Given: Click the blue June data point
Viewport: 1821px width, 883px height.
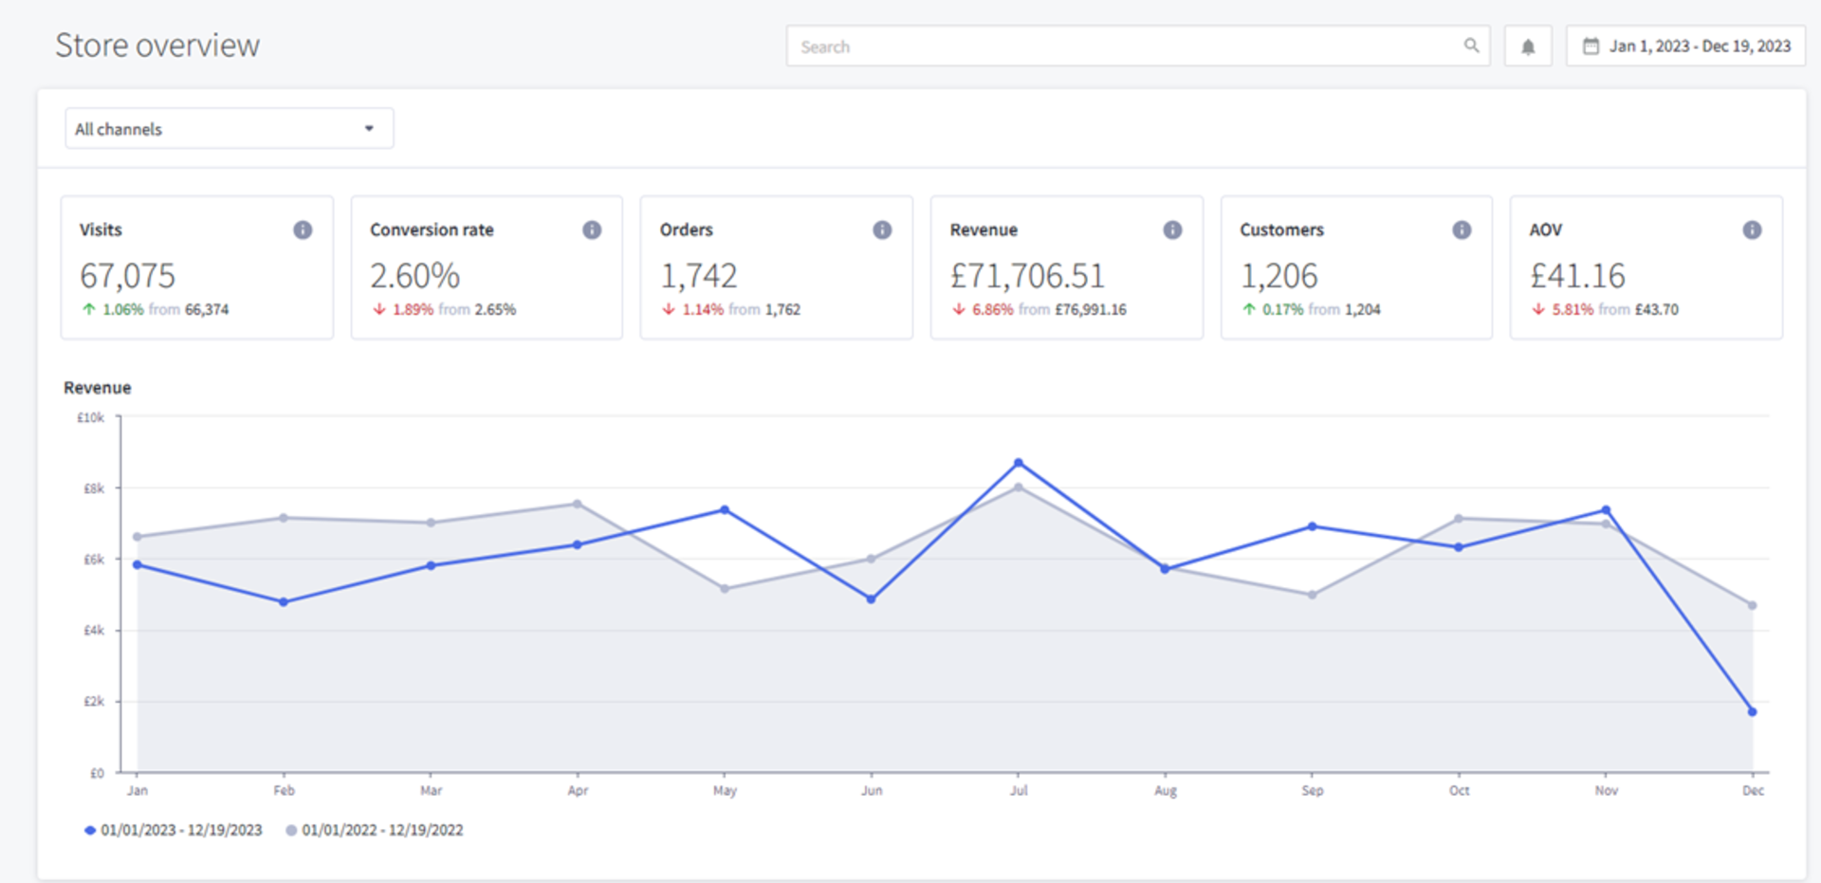Looking at the screenshot, I should pos(871,598).
